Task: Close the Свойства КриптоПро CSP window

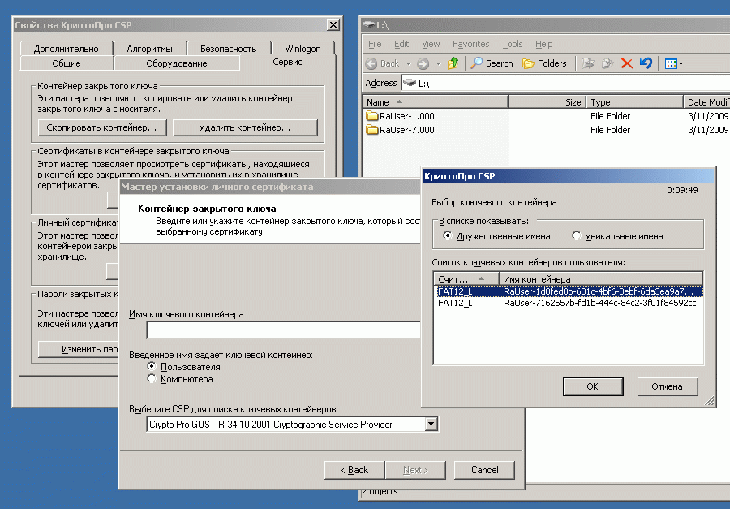Action: coord(333,25)
